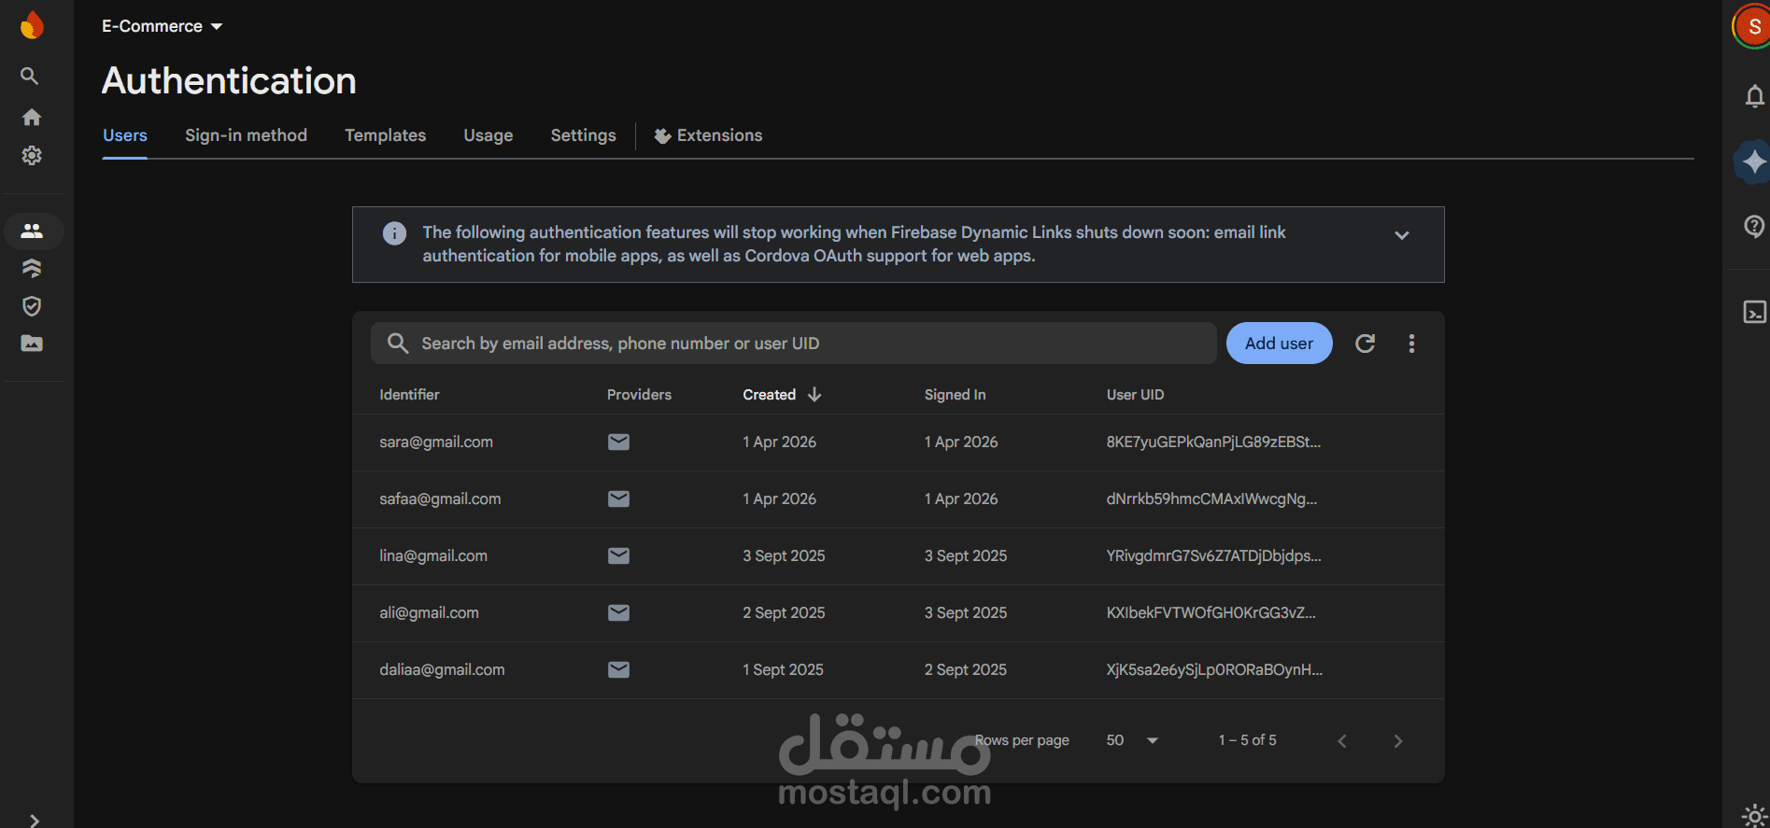Expand the sidebar navigation arrow
This screenshot has width=1770, height=828.
34,820
